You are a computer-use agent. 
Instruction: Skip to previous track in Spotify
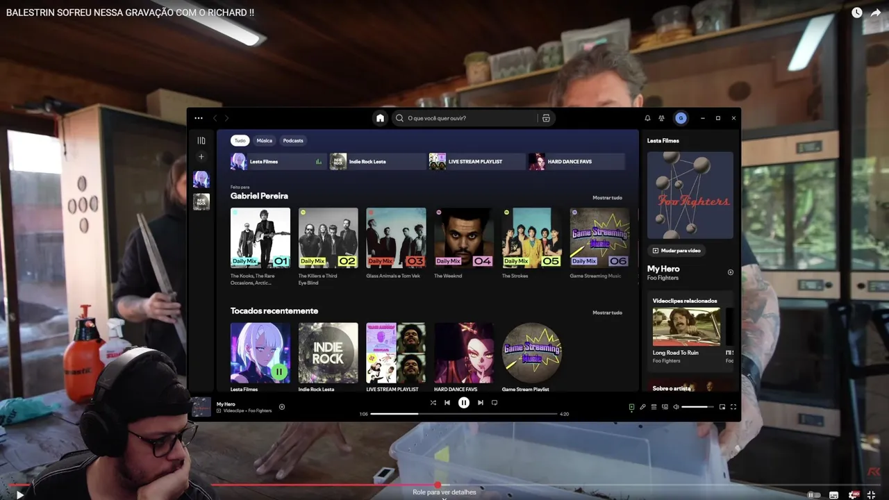pos(447,403)
